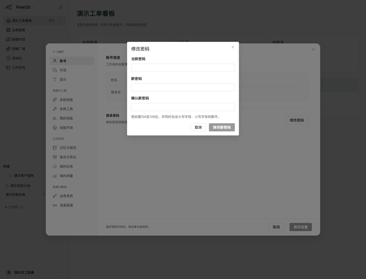This screenshot has width=366, height=279.
Task: Click the 工作空间 folder icon
Action: tap(8, 67)
